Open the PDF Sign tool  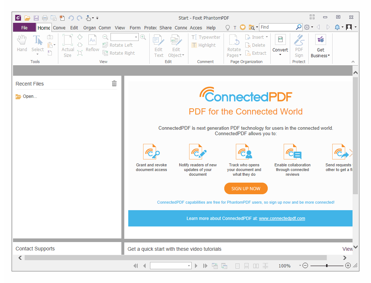click(x=299, y=46)
